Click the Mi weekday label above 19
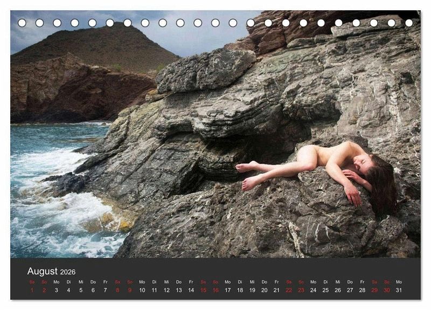Viewport: 431px width, 310px height. pyautogui.click(x=252, y=282)
